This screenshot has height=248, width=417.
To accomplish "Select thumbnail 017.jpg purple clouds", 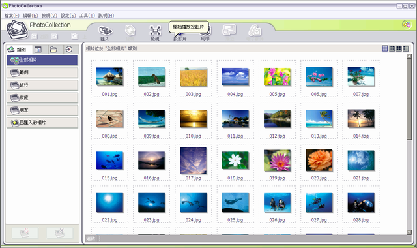I will (194, 161).
